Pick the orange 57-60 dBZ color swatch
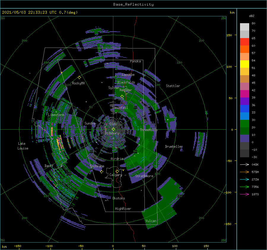Image resolution: width=267 pixels, height=250 pixels. [x=244, y=49]
